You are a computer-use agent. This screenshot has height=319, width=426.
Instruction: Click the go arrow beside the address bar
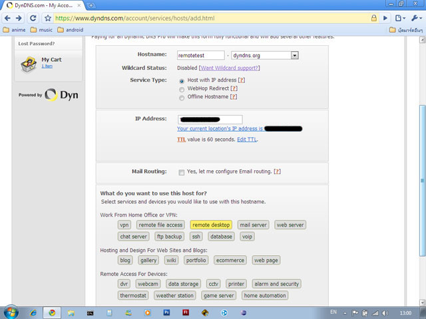point(385,18)
